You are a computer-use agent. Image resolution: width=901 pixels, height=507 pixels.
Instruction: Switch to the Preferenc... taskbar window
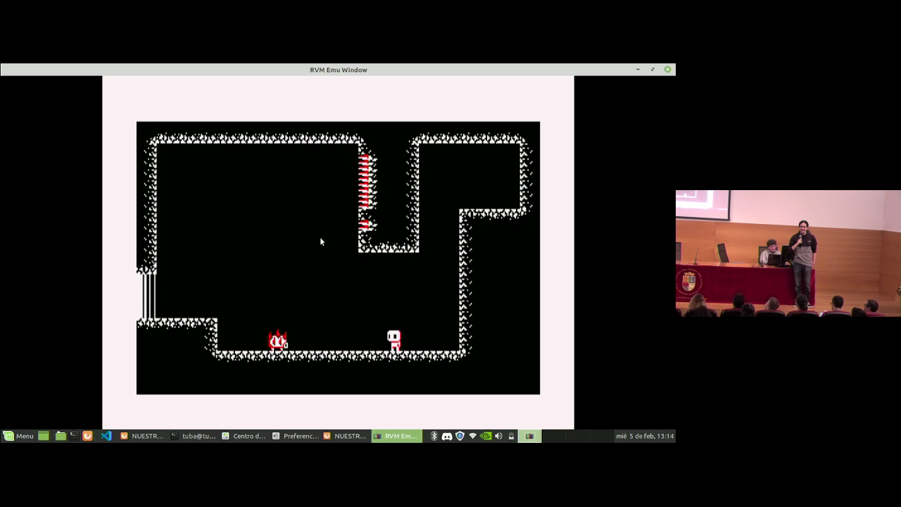296,436
